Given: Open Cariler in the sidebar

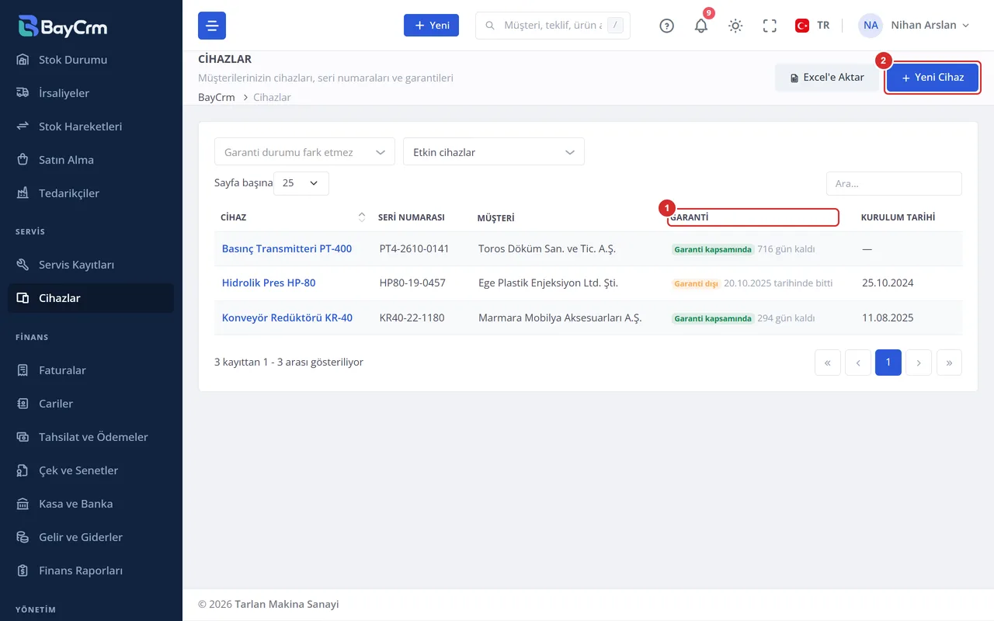Looking at the screenshot, I should click(x=91, y=404).
